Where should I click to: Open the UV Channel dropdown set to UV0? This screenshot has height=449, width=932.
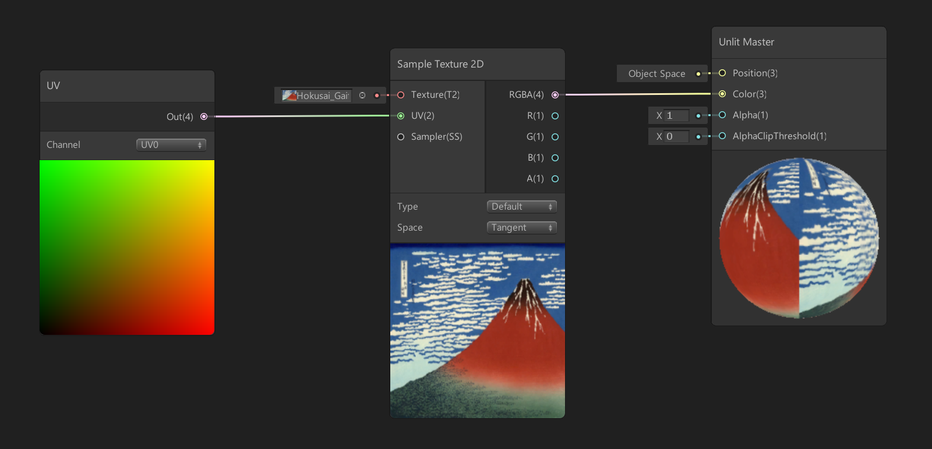171,145
